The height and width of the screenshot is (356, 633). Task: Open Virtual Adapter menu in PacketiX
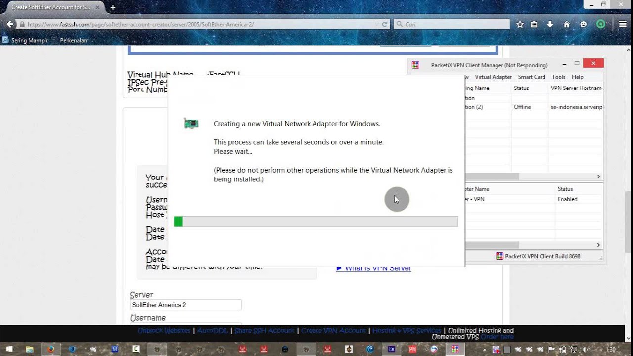(493, 77)
